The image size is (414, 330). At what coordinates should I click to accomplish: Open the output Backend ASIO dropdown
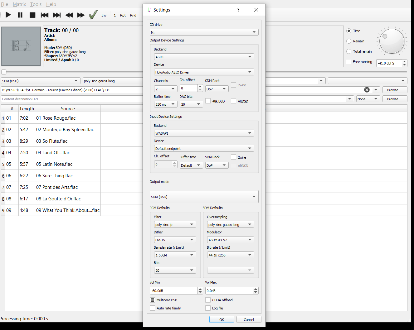204,57
